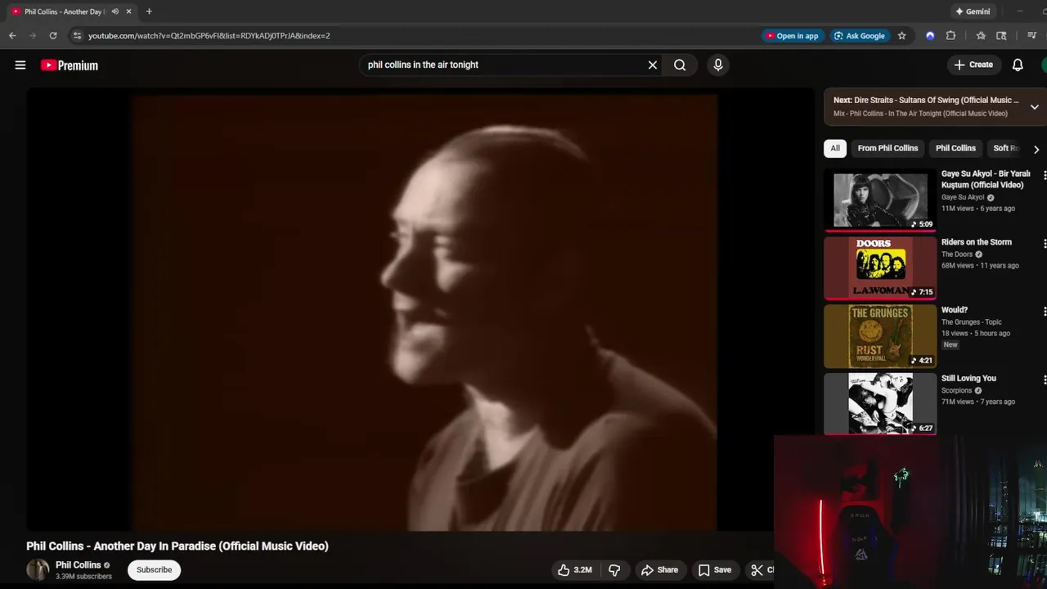The height and width of the screenshot is (589, 1047).
Task: Open browser extensions puzzle icon
Action: tap(950, 35)
